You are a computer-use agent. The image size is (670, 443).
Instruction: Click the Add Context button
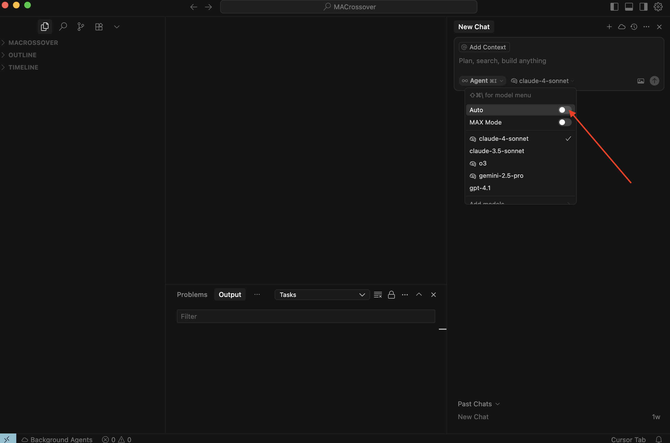coord(484,47)
